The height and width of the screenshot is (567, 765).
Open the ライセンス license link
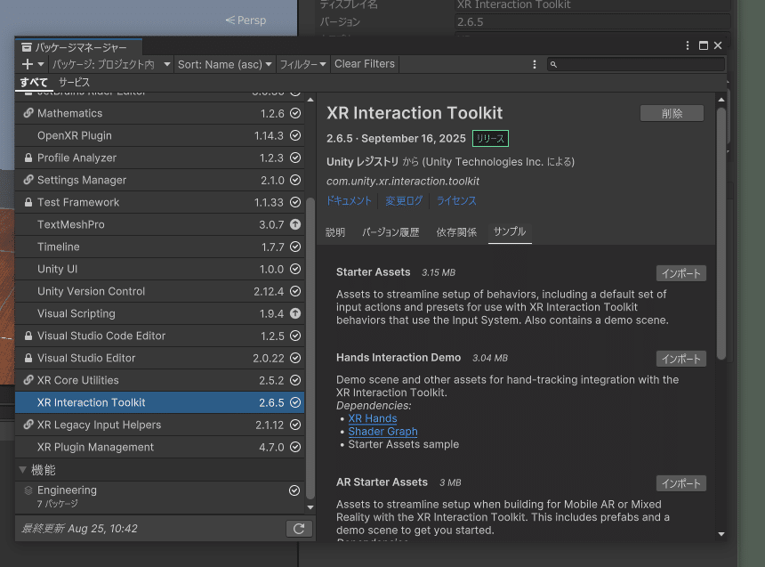[456, 201]
